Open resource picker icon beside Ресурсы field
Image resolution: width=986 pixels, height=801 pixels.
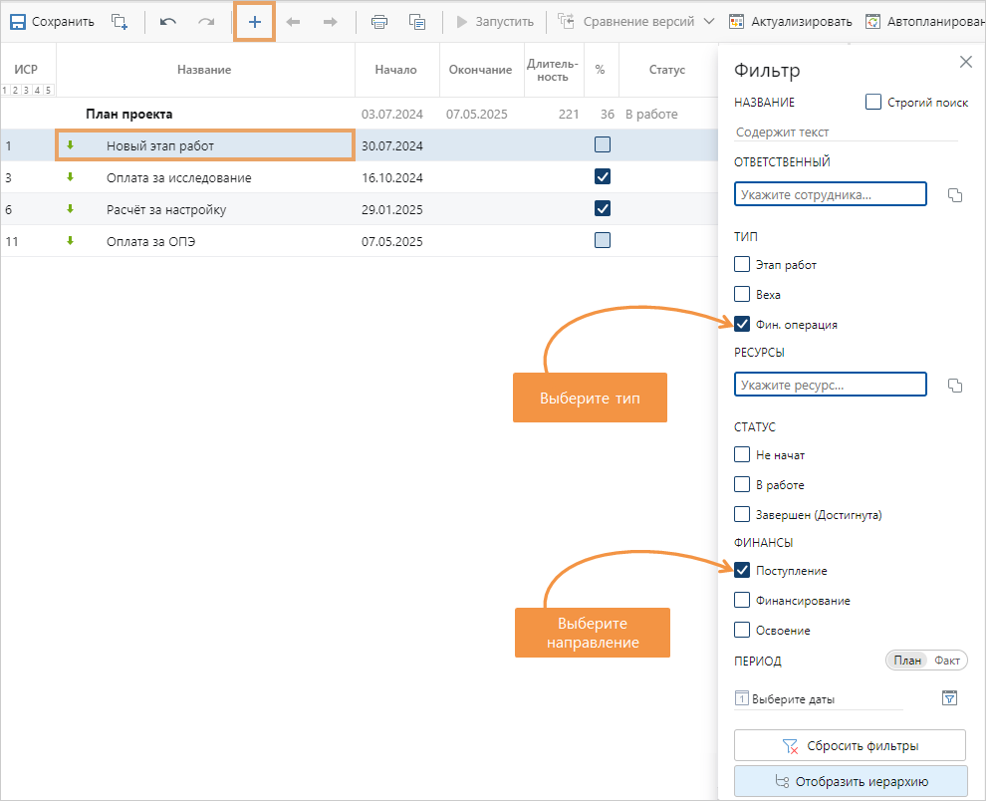[955, 386]
